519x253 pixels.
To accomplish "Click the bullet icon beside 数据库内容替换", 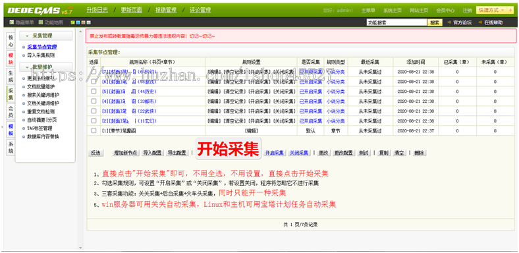I will [x=24, y=137].
